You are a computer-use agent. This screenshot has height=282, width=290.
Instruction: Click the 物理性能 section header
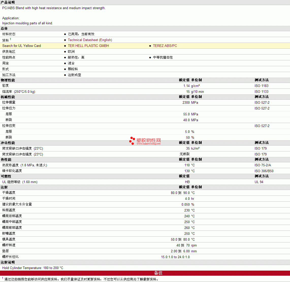click(8, 80)
